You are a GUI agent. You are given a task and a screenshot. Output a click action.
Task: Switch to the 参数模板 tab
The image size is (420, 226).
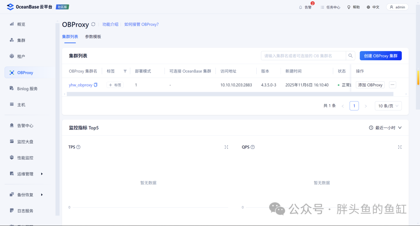93,37
